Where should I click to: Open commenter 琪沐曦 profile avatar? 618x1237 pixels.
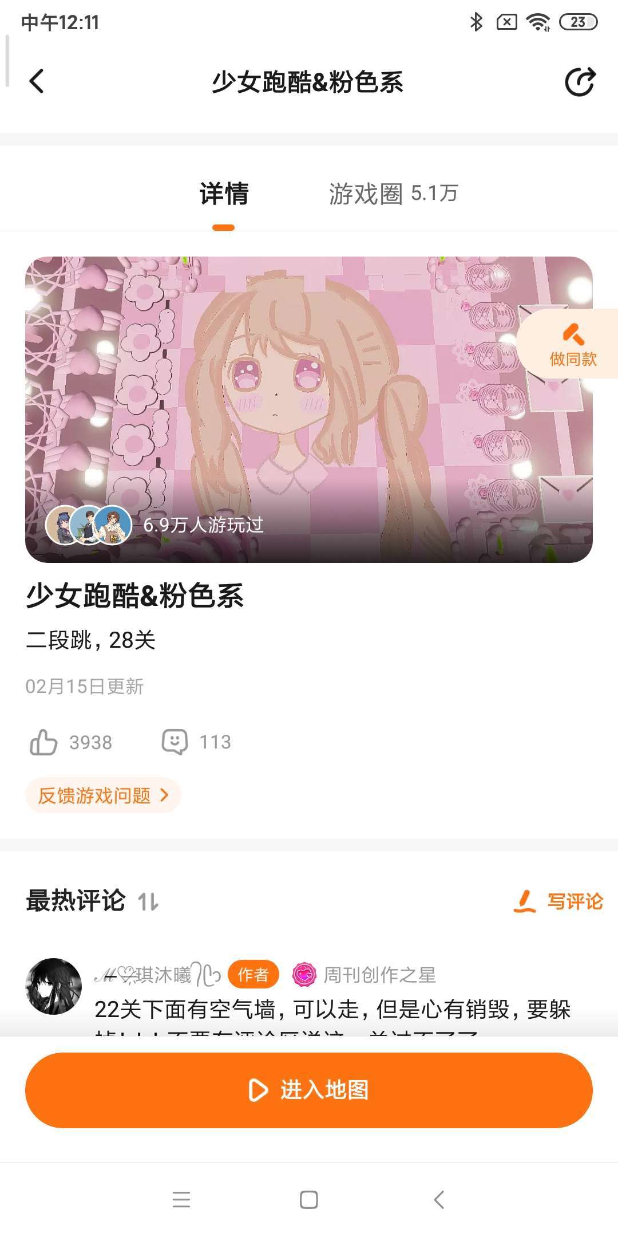tap(54, 986)
